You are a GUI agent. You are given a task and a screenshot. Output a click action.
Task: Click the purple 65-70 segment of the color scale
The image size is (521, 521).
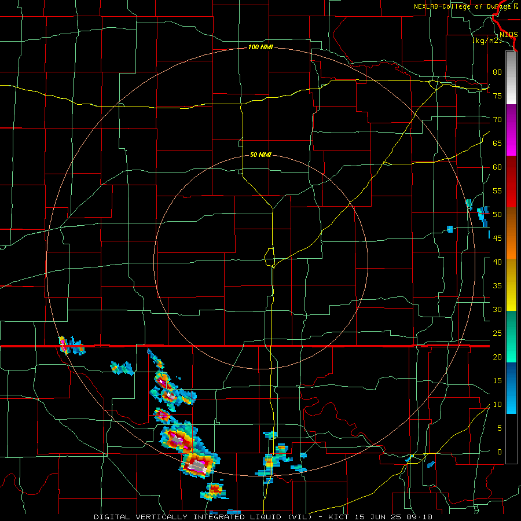pyautogui.click(x=511, y=130)
